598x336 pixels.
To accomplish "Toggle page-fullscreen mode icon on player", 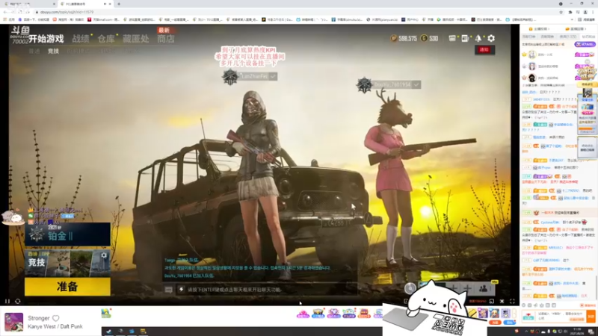I will (492, 302).
